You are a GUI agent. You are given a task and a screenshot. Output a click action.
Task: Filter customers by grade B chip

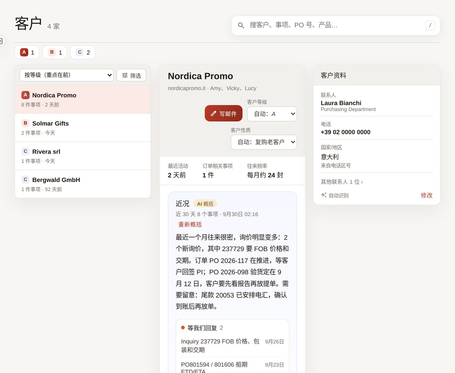coord(55,52)
